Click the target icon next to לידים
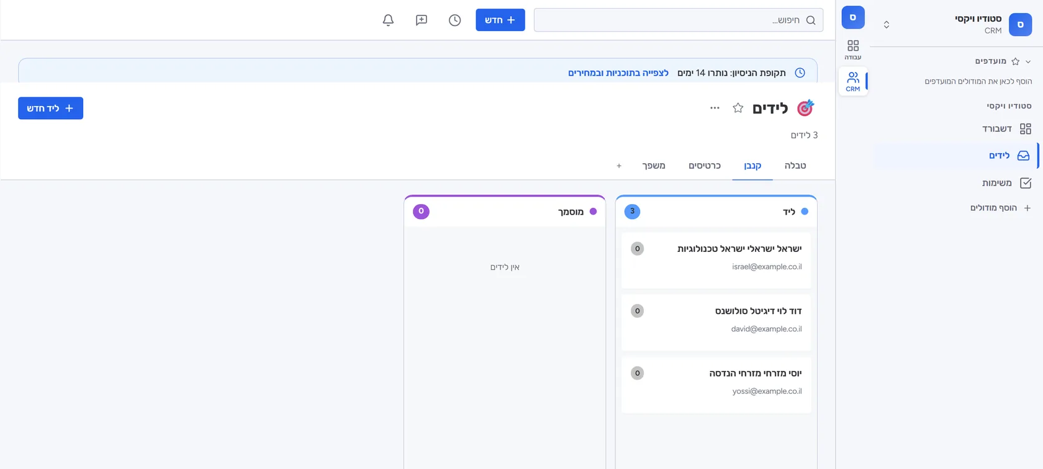Screen dimensions: 1043x469 click(805, 108)
